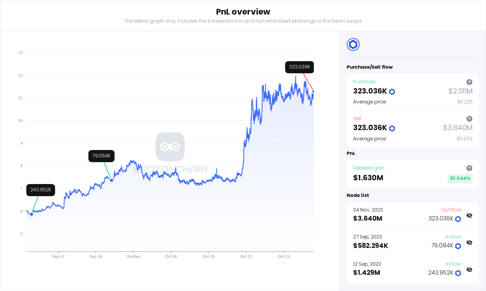Select the Purchase flow label
The height and width of the screenshot is (291, 486).
364,82
